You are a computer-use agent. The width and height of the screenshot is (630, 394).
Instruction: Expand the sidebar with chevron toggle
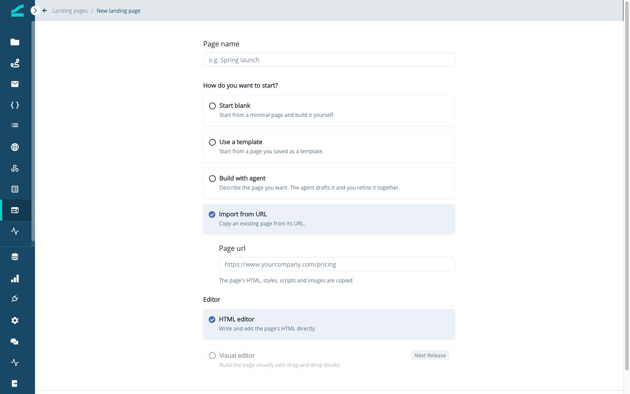coord(35,11)
